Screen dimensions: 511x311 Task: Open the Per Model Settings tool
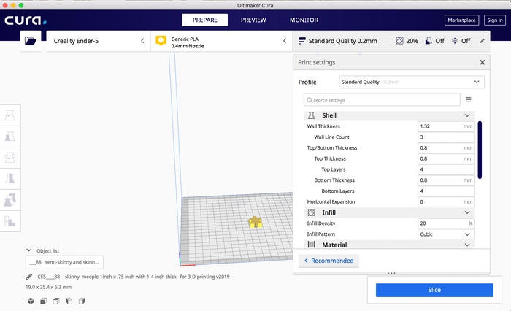11,199
